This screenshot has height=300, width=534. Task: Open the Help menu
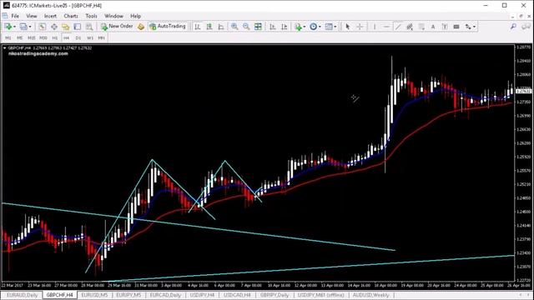tap(135, 16)
